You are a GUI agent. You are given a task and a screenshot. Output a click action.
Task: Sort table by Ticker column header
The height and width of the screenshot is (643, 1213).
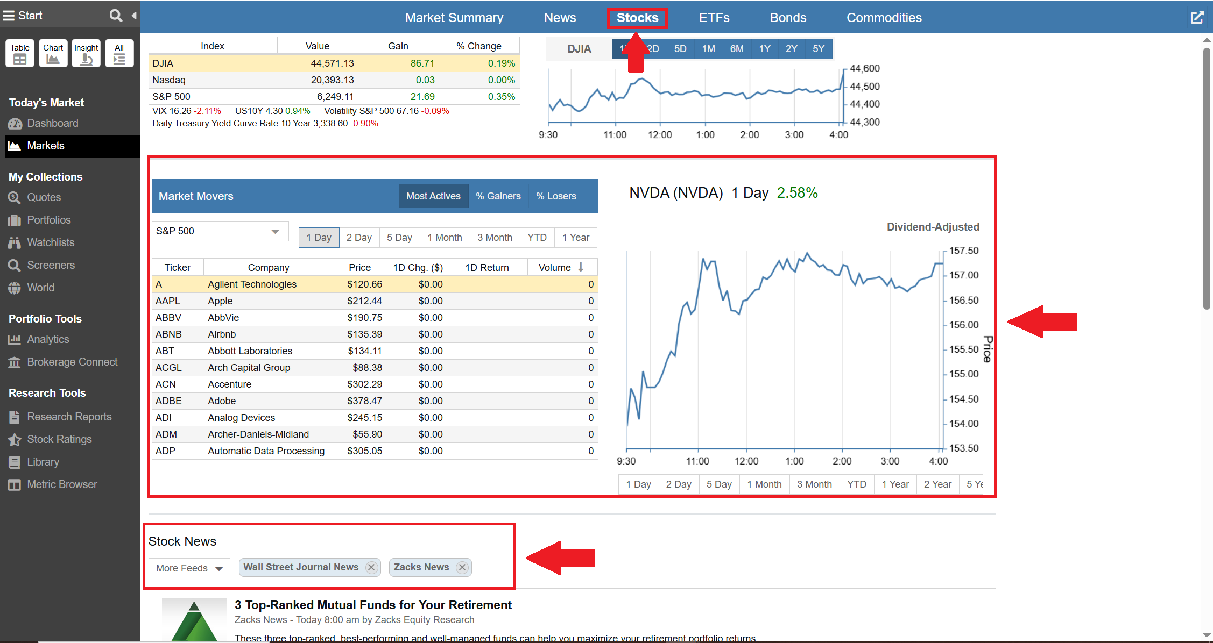click(178, 267)
